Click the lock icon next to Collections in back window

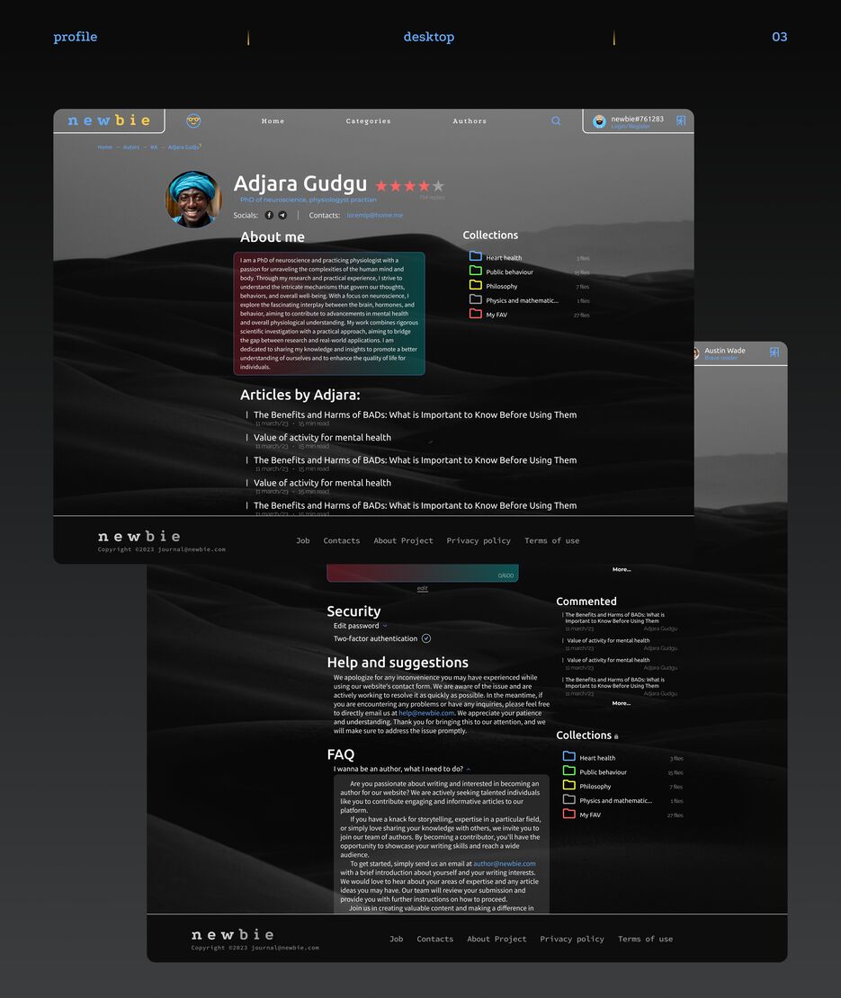pyautogui.click(x=616, y=736)
